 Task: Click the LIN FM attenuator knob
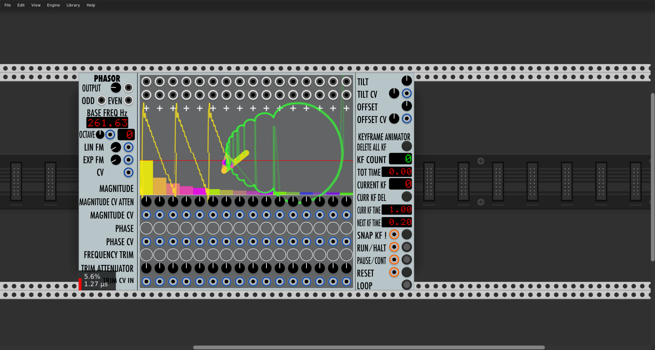click(x=116, y=147)
